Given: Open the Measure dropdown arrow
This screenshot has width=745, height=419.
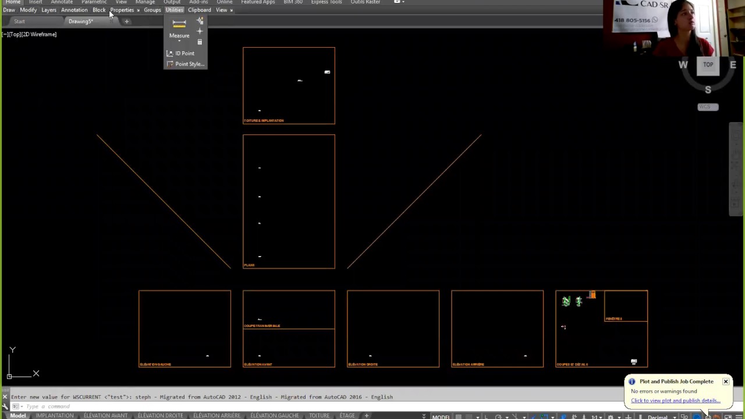Looking at the screenshot, I should (x=179, y=41).
